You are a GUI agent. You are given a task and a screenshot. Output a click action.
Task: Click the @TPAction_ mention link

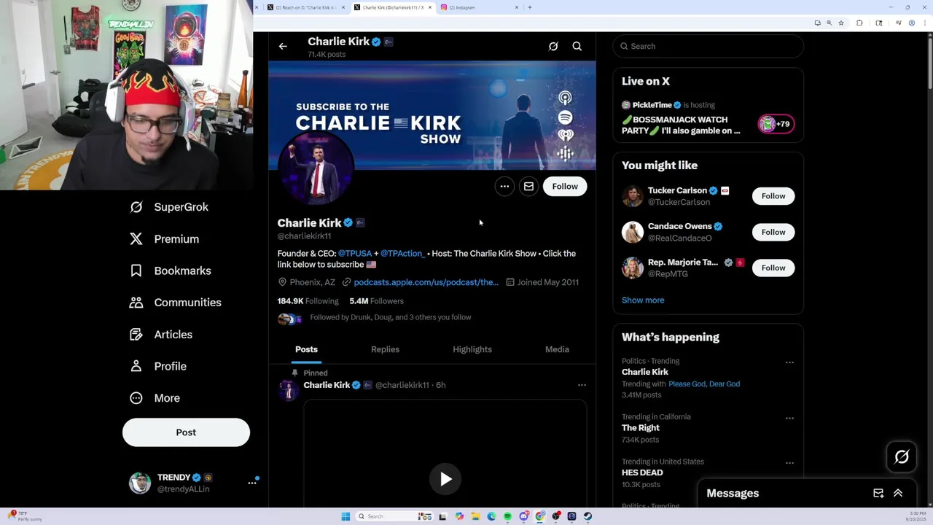(x=402, y=254)
